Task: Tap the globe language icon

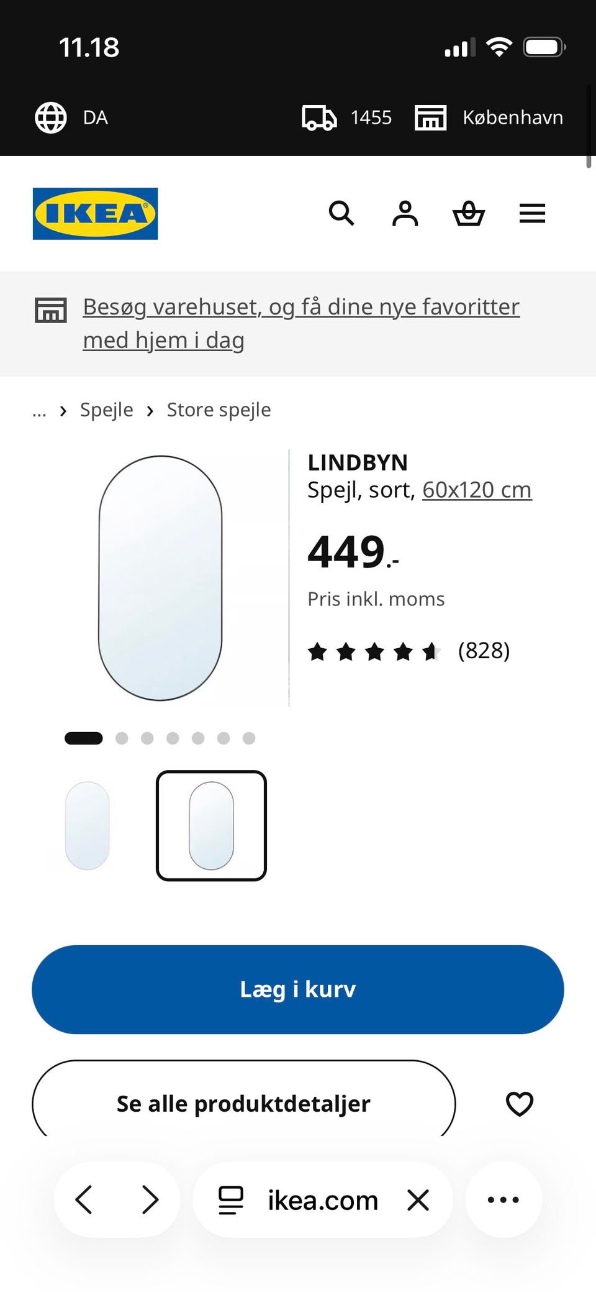Action: tap(51, 117)
